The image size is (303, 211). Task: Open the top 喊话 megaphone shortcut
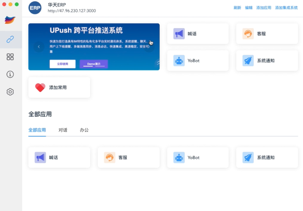(x=198, y=34)
